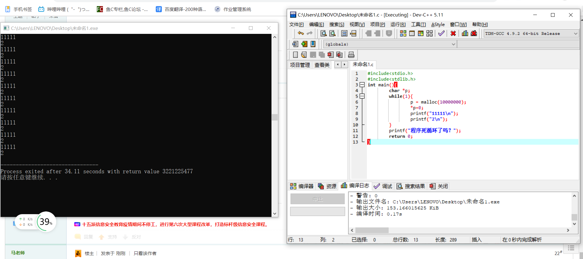Viewport: 583px width, 259px height.
Task: Switch to the 编译器 bottom tab
Action: (x=302, y=186)
